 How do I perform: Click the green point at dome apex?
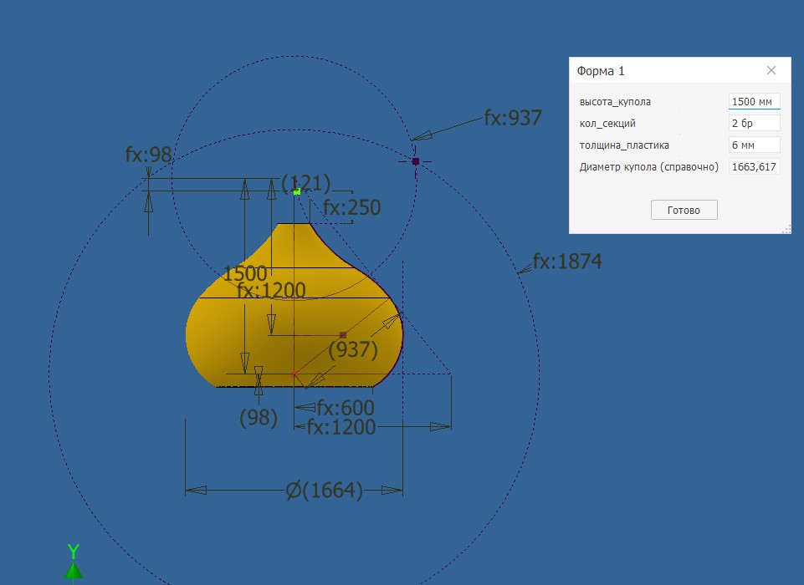297,191
